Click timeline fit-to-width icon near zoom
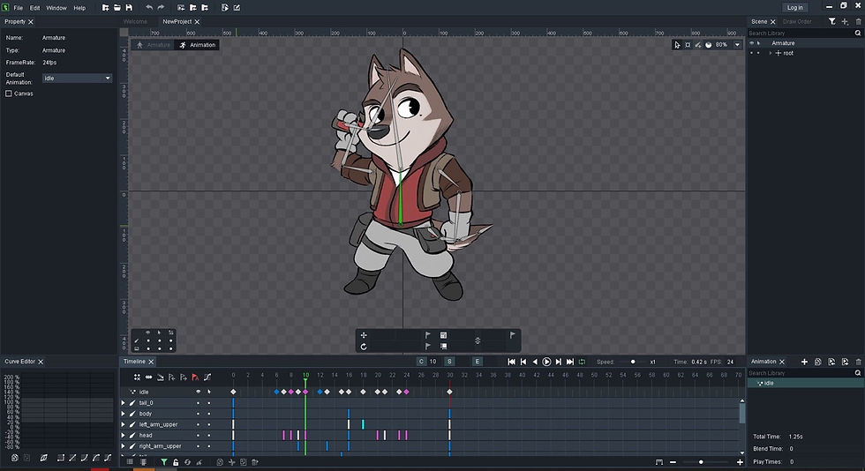The height and width of the screenshot is (471, 865). click(x=659, y=462)
